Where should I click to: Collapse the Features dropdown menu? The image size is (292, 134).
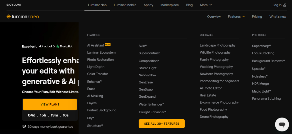coord(236,17)
